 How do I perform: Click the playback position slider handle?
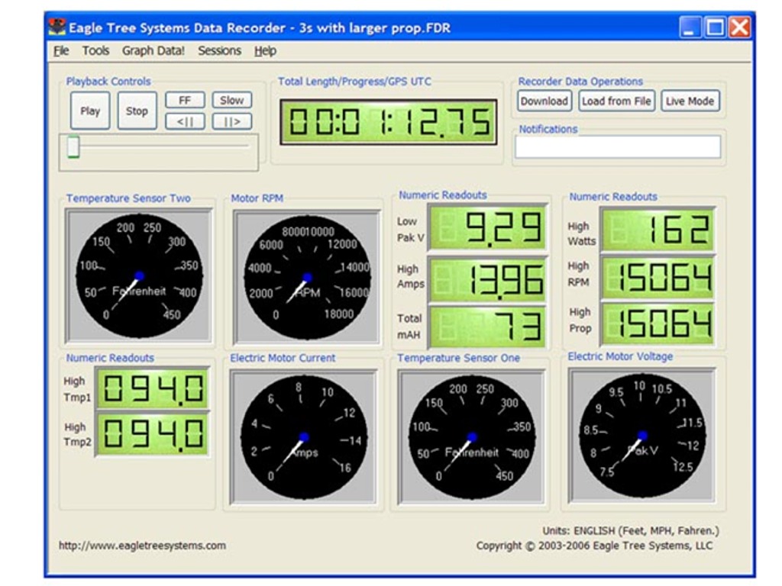click(x=73, y=146)
